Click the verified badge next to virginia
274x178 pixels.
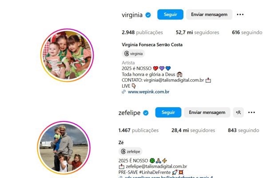(x=148, y=15)
